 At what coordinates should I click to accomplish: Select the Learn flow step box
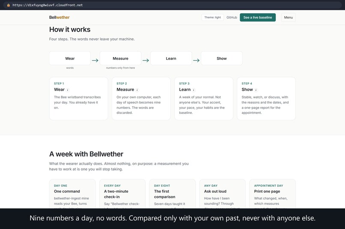(171, 58)
